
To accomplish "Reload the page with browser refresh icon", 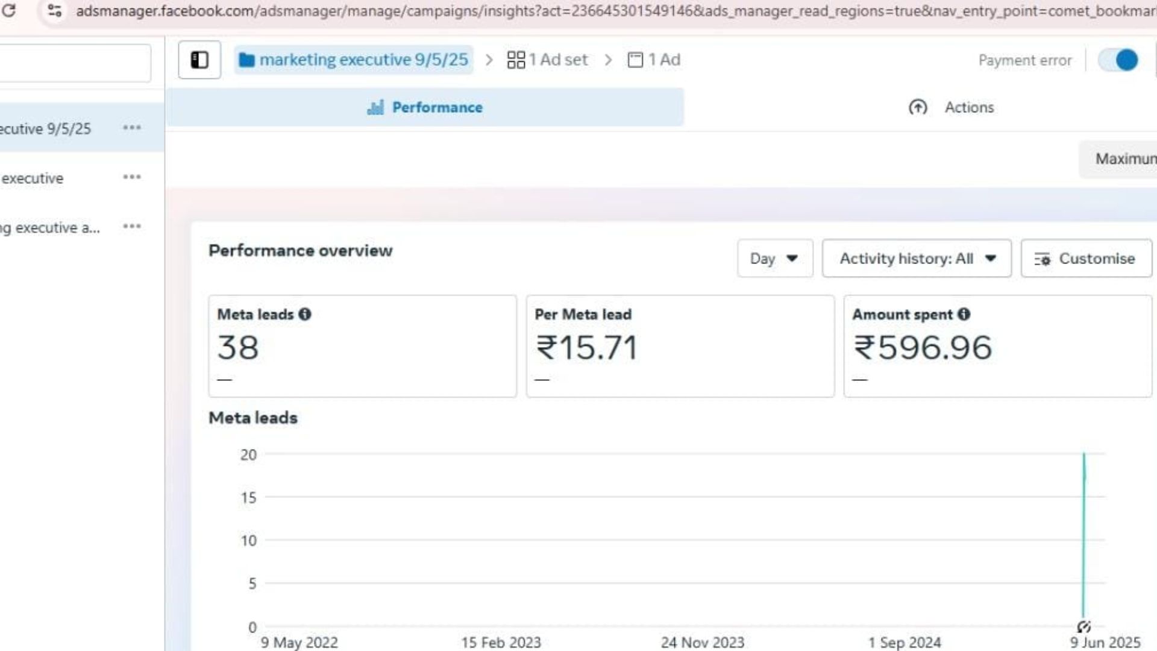I will [8, 10].
